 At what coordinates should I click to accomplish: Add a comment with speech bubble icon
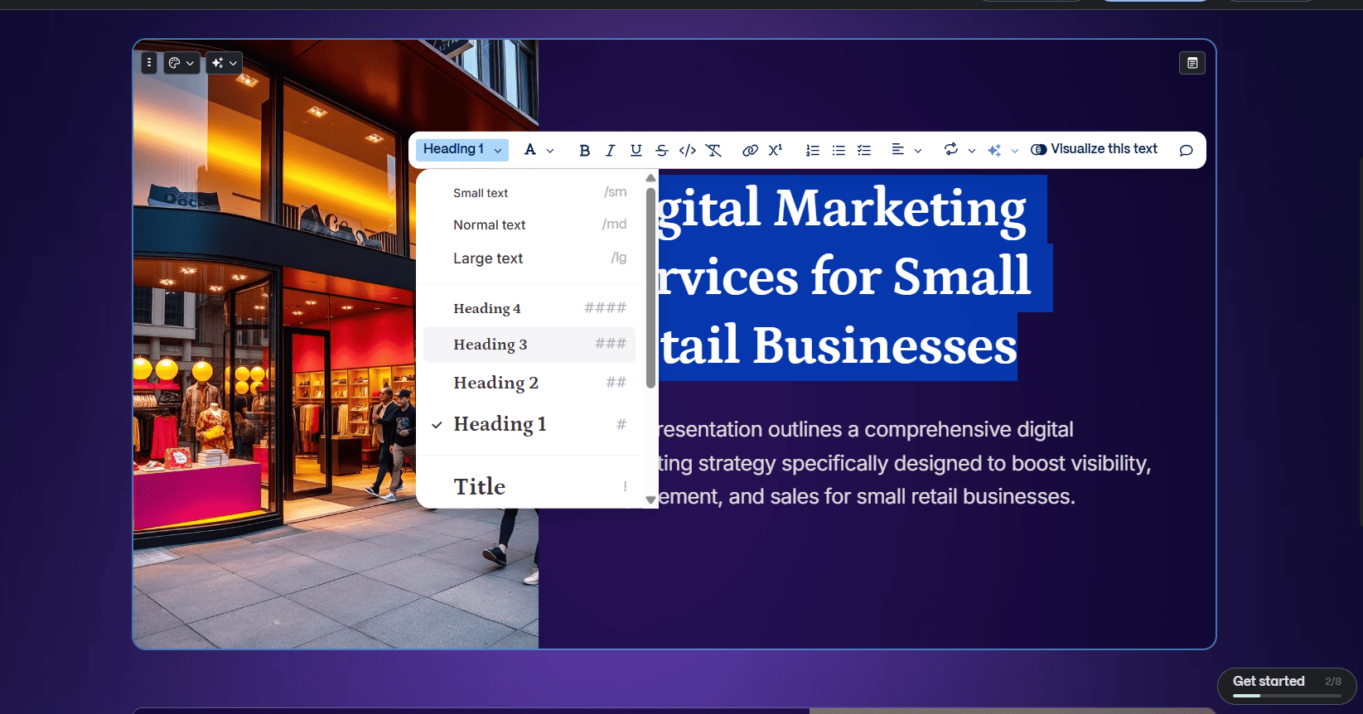pyautogui.click(x=1186, y=150)
